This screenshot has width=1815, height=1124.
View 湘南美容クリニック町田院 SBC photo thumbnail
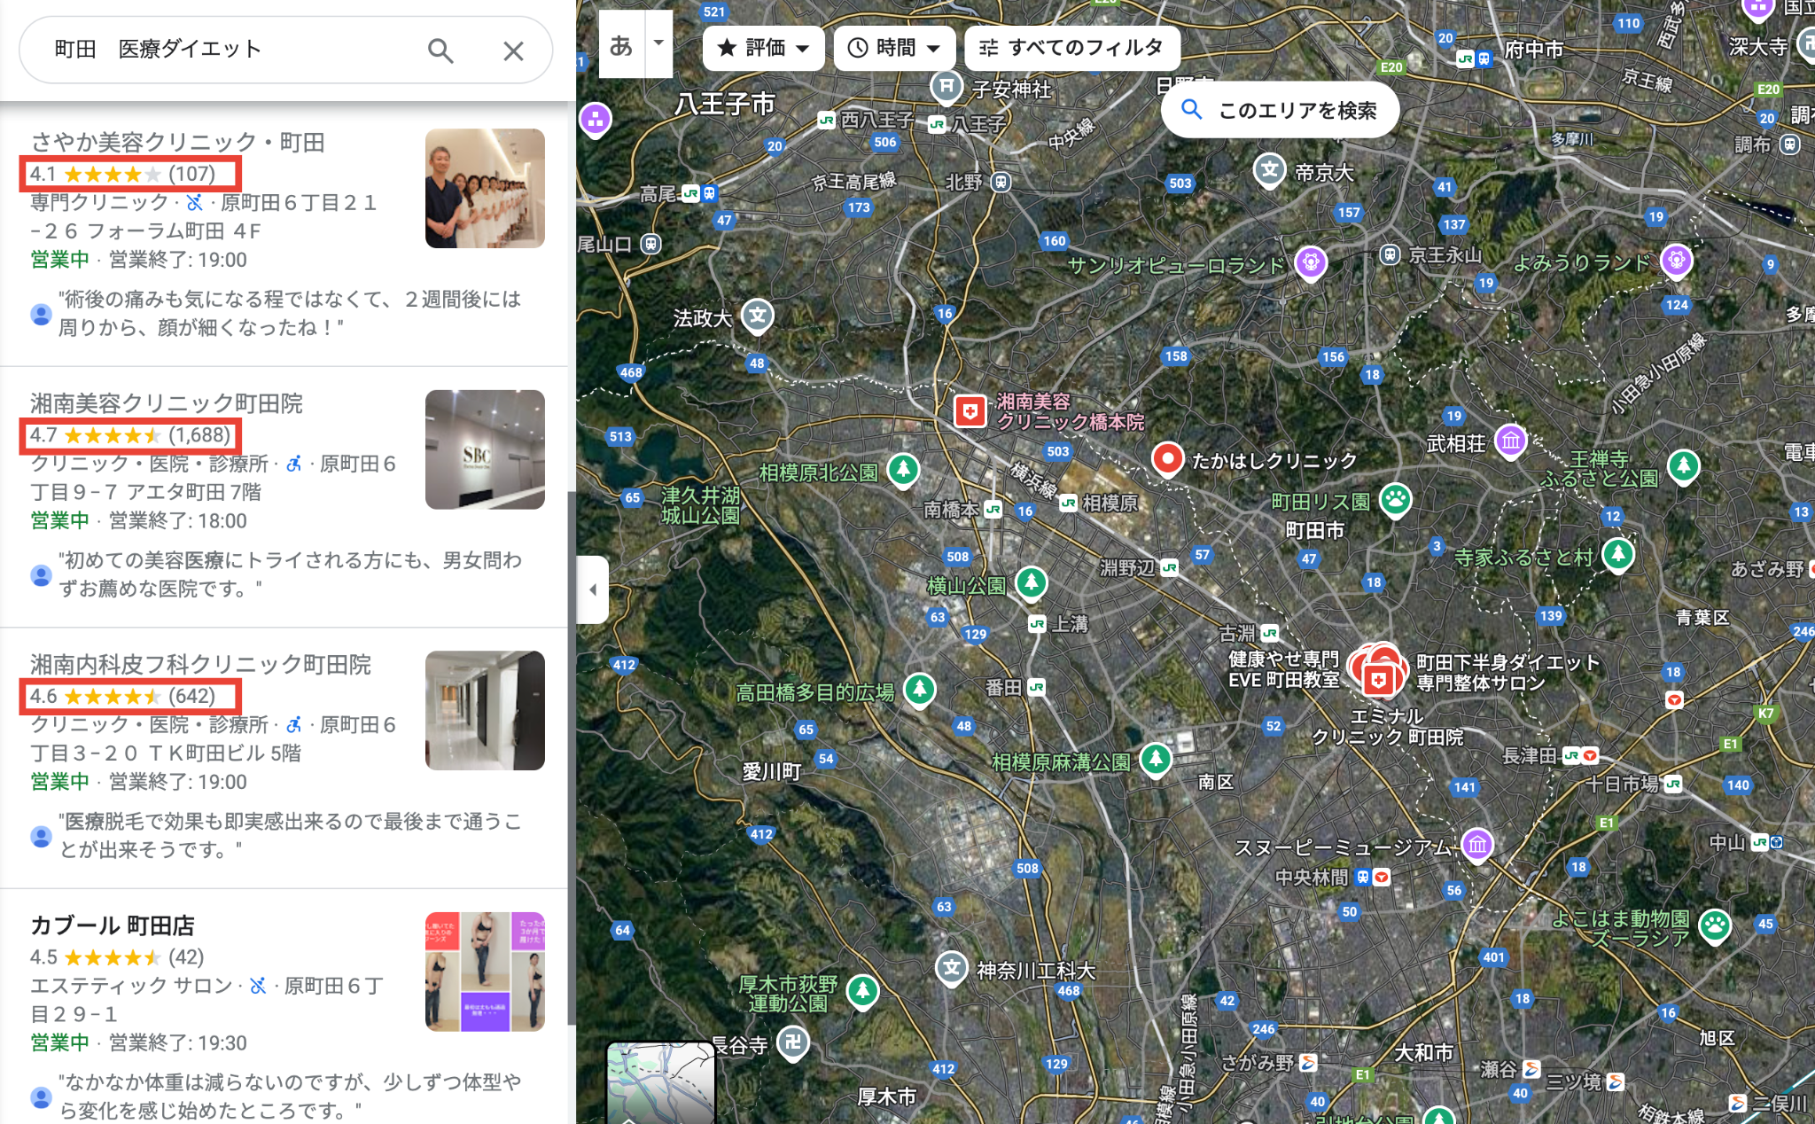coord(485,449)
